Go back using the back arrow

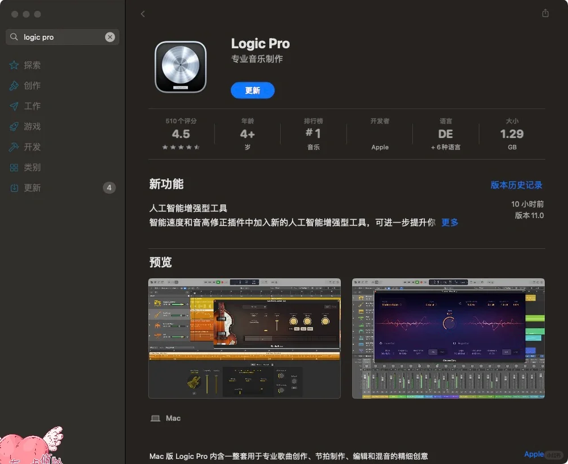pyautogui.click(x=143, y=14)
